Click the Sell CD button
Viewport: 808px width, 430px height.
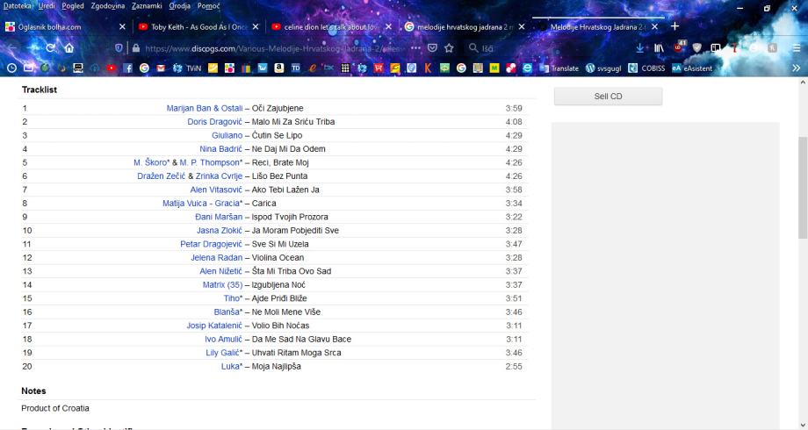(608, 97)
